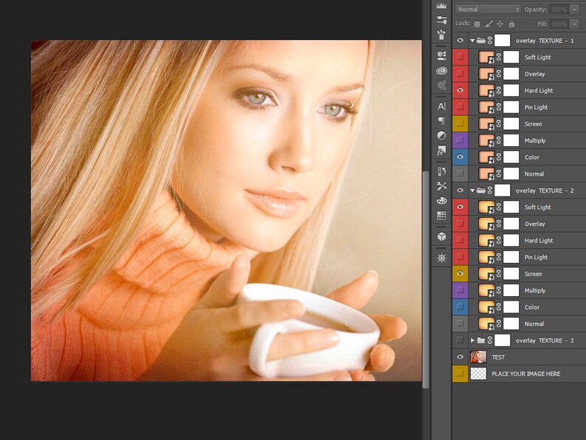The image size is (586, 440).
Task: Select the TEXTURE - 2 Pin Light layer name
Action: pos(536,257)
